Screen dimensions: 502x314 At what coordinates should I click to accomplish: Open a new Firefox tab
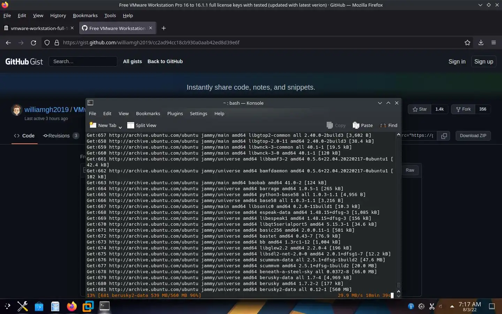pyautogui.click(x=163, y=28)
